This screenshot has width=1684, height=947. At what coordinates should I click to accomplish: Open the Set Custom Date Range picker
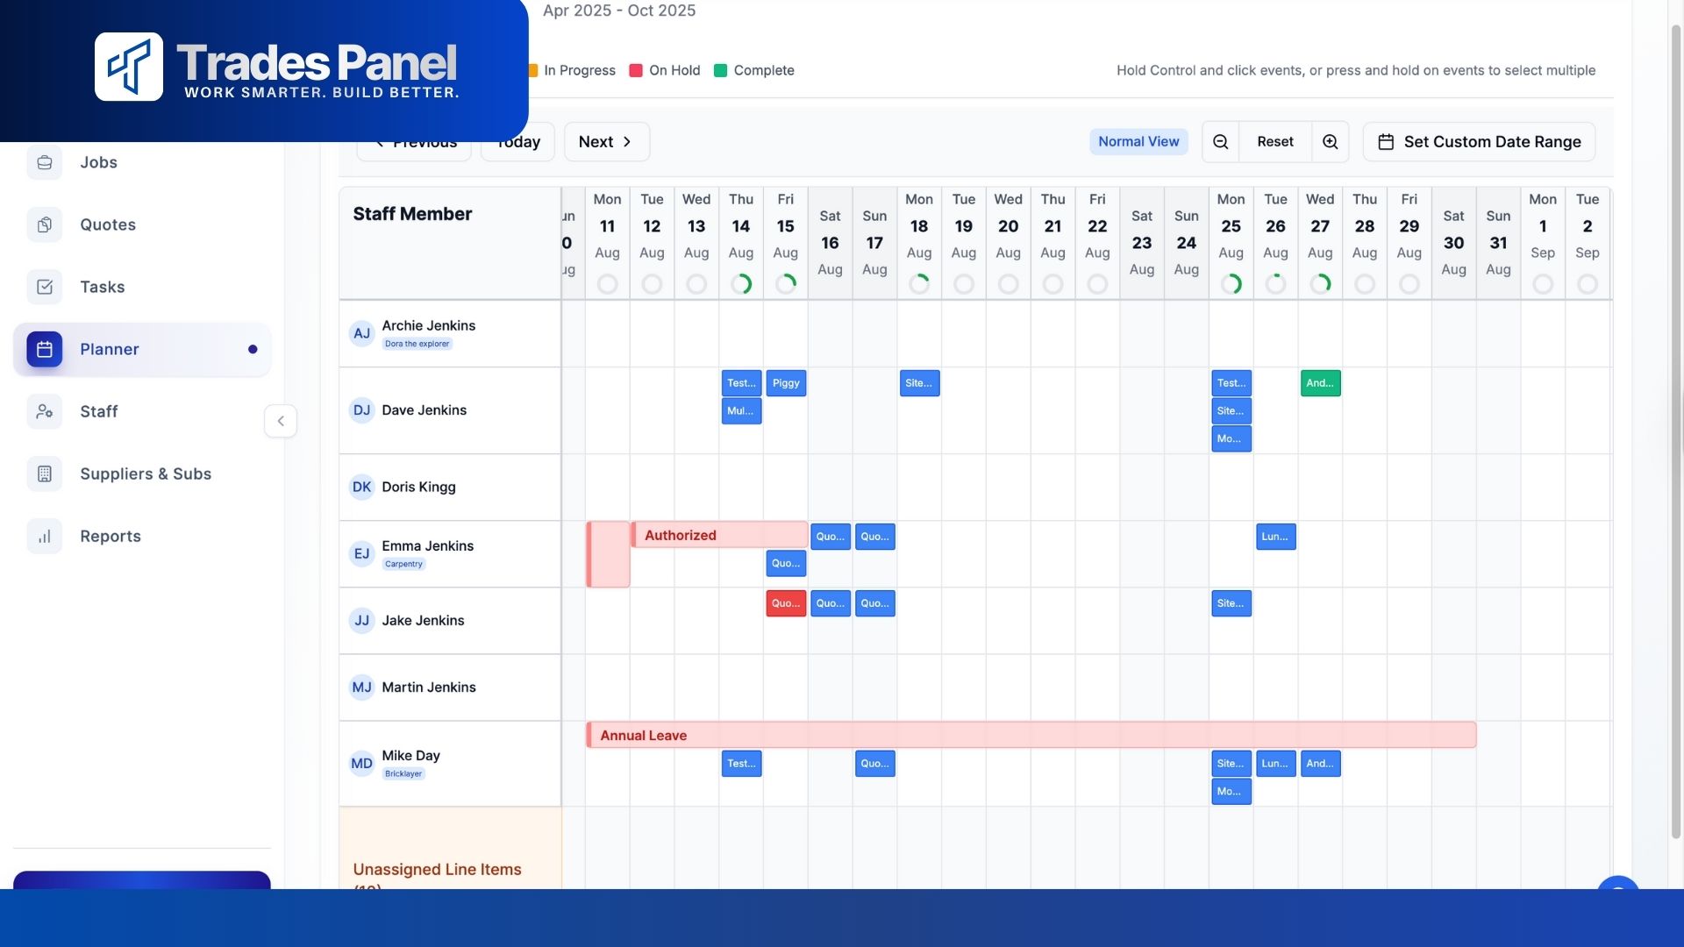(1479, 142)
